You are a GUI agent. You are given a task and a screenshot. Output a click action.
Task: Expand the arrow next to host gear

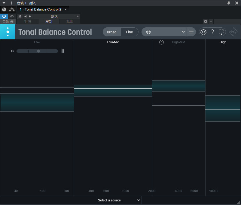pyautogui.click(x=211, y=22)
